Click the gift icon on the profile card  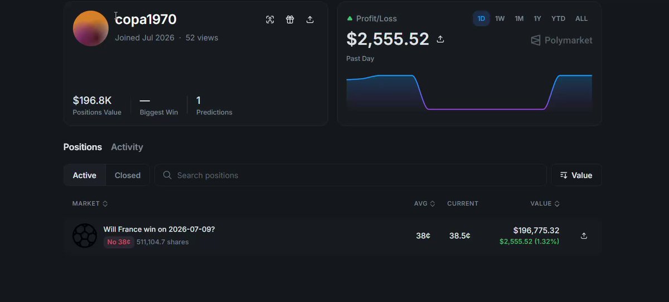pyautogui.click(x=290, y=19)
